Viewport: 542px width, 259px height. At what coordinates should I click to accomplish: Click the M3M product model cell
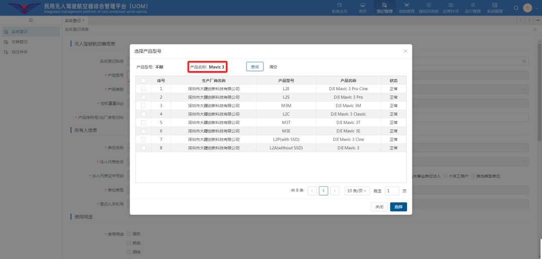(286, 106)
